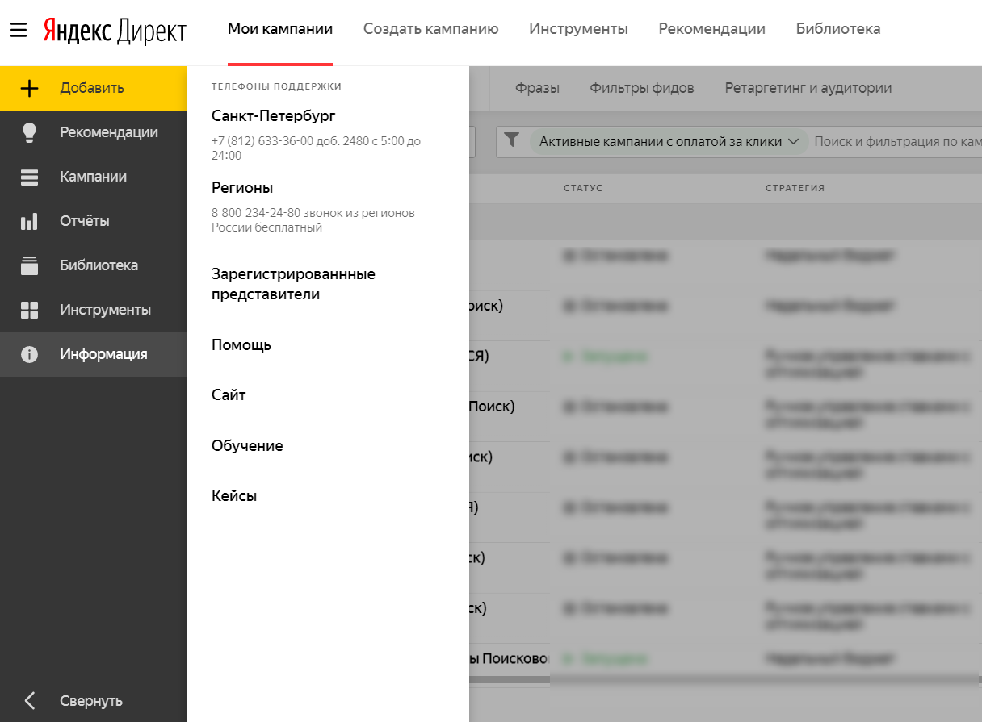Click the plus icon next to Добавить
Screen dimensions: 982x722
click(x=29, y=88)
